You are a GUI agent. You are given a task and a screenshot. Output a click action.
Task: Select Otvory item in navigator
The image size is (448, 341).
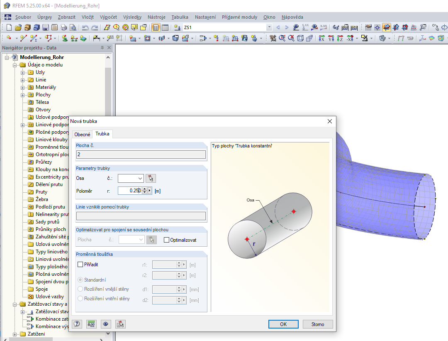tap(43, 110)
